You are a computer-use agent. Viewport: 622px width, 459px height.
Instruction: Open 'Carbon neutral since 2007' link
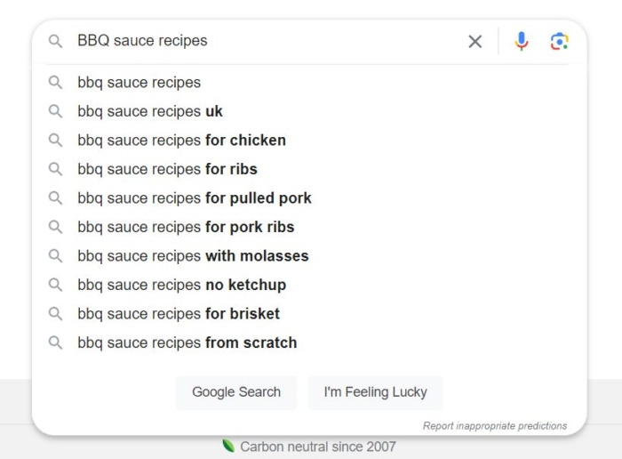[x=318, y=447]
